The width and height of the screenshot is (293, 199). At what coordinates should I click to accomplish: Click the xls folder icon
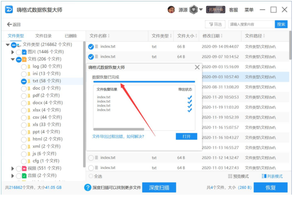coord(29,125)
